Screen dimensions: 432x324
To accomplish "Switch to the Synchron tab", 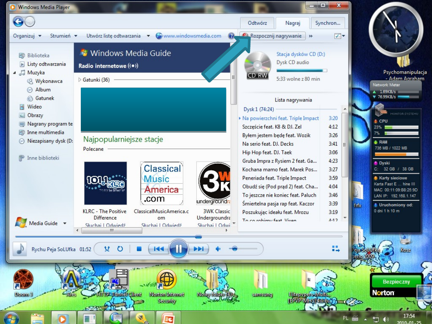I will pyautogui.click(x=328, y=23).
